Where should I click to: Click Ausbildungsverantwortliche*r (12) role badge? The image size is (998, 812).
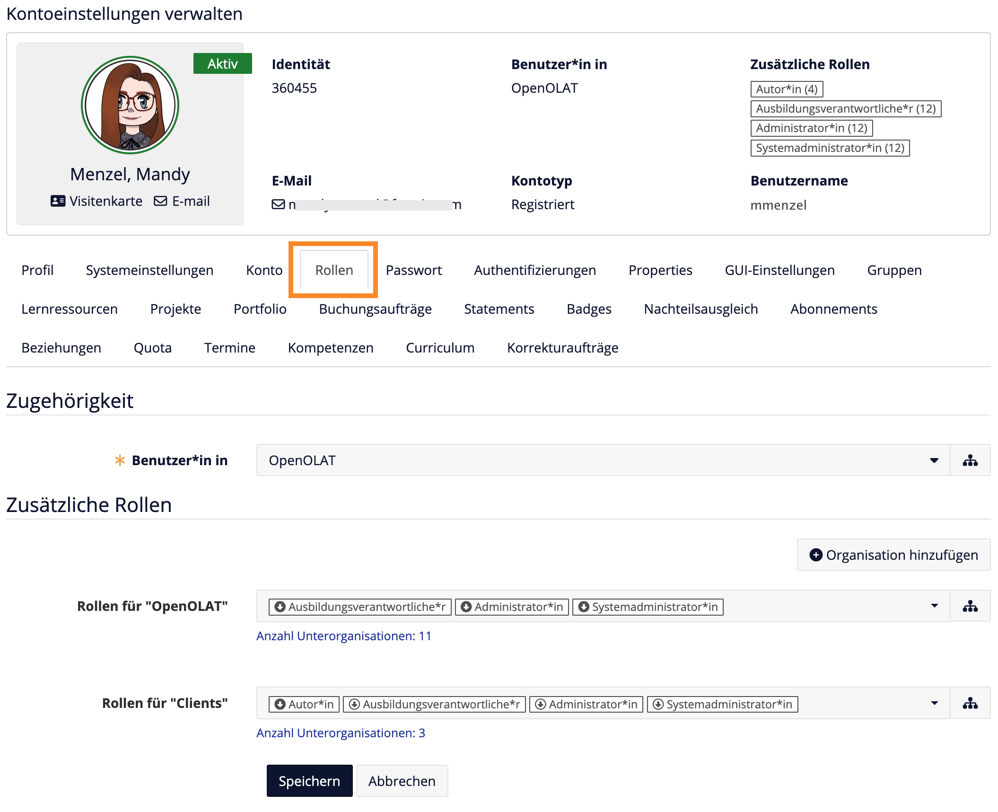coord(846,108)
